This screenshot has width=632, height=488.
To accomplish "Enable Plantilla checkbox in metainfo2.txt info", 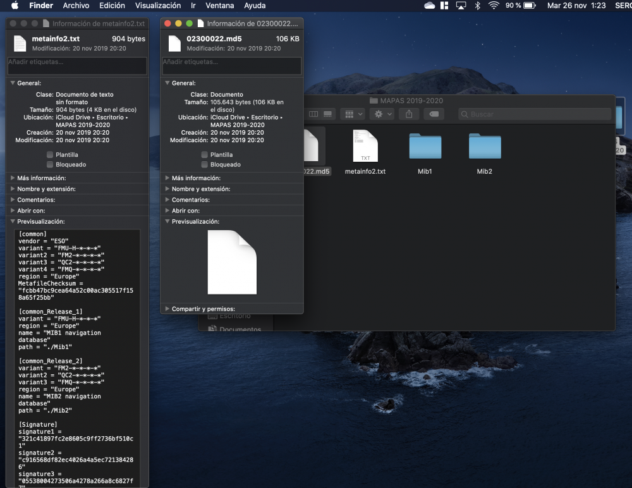I will tap(50, 154).
